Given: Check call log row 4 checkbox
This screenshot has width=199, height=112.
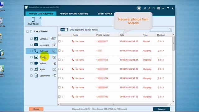Looking at the screenshot, I should tap(59, 69).
